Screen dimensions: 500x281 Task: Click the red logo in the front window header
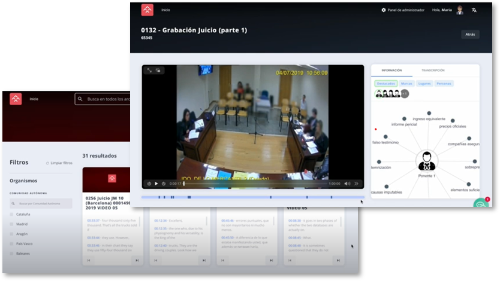pos(147,10)
